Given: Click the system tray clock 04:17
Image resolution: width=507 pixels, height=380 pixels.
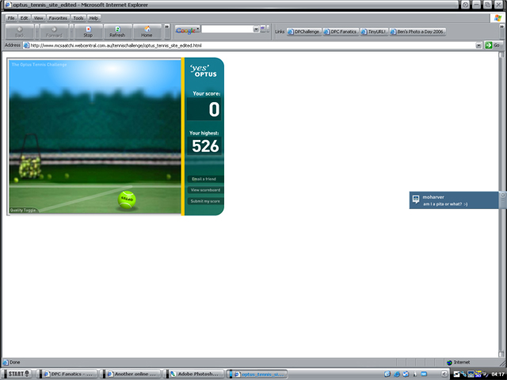Looking at the screenshot, I should point(498,374).
